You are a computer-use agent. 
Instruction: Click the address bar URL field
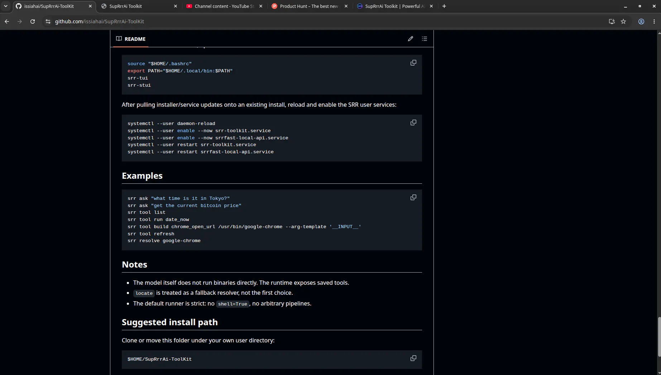322,21
